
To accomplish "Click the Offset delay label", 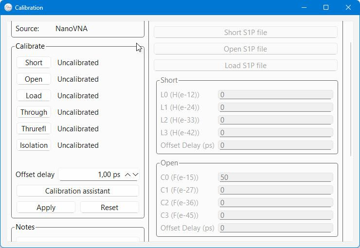I will tap(35, 175).
